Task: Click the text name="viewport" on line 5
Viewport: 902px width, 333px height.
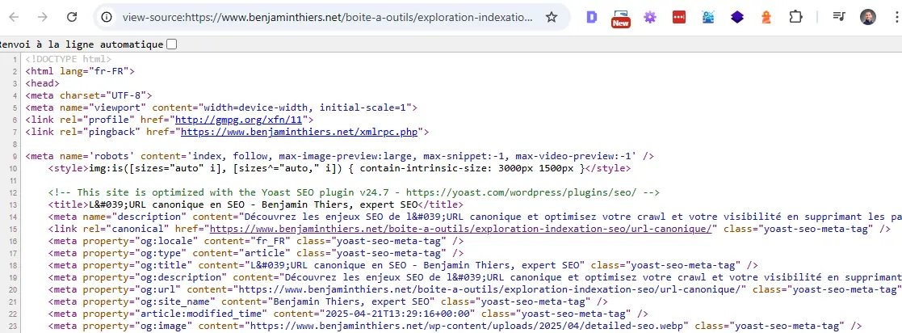Action: coord(103,107)
